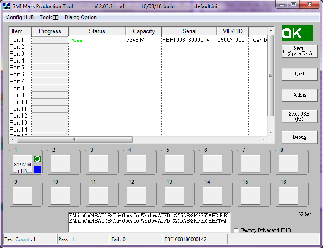Click the Progress column header
Image resolution: width=323 pixels, height=248 pixels.
pos(50,31)
